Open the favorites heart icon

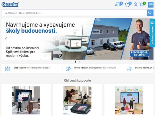pyautogui.click(x=128, y=5)
